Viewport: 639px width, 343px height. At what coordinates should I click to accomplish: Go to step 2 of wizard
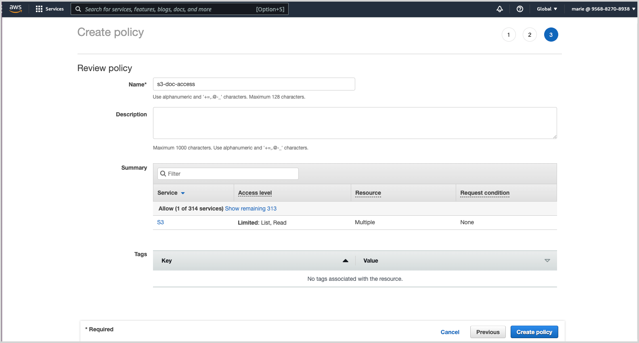click(530, 35)
